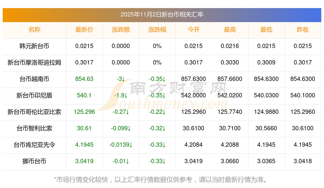The image size is (324, 188).
Task: Click change amount -3↓ in 越南币 row
Action: coord(121,79)
